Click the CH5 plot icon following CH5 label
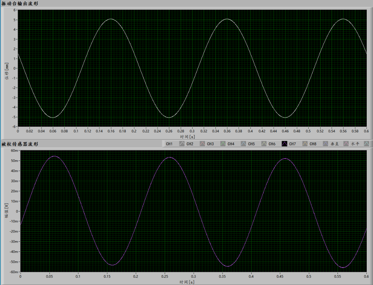Viewport: 373px width, 285px height. click(264, 144)
